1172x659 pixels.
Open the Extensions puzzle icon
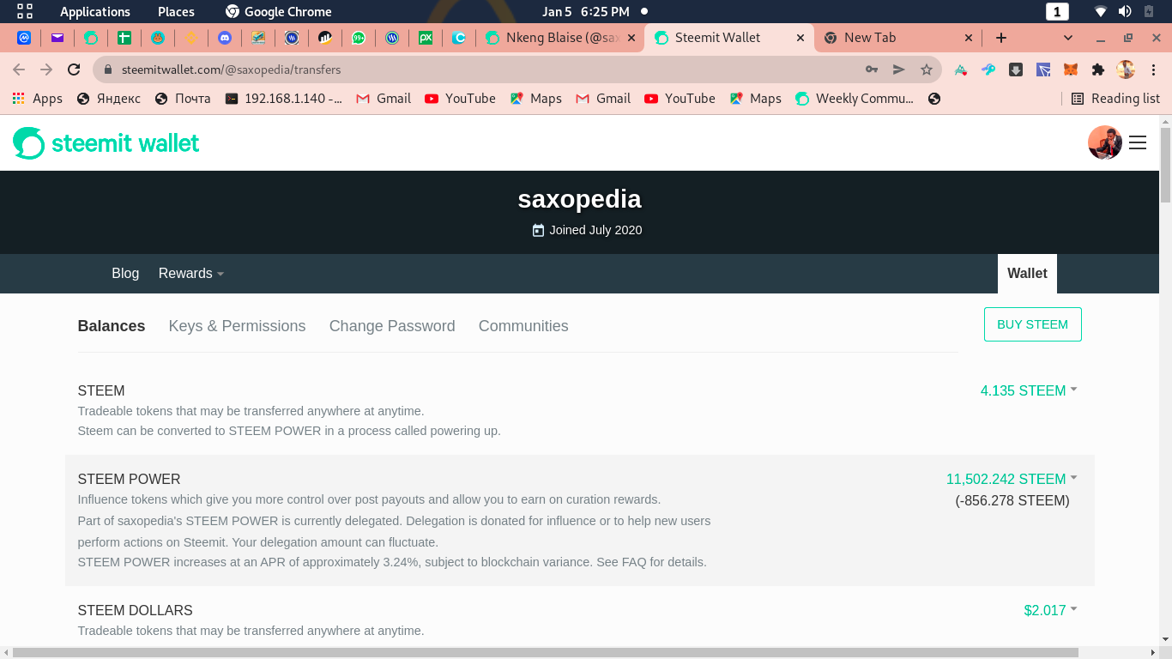1098,70
